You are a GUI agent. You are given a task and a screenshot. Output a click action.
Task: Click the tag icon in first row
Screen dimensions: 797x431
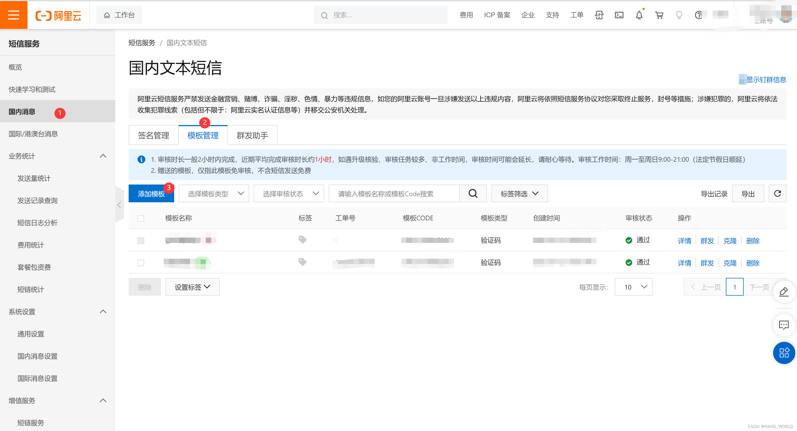(303, 240)
